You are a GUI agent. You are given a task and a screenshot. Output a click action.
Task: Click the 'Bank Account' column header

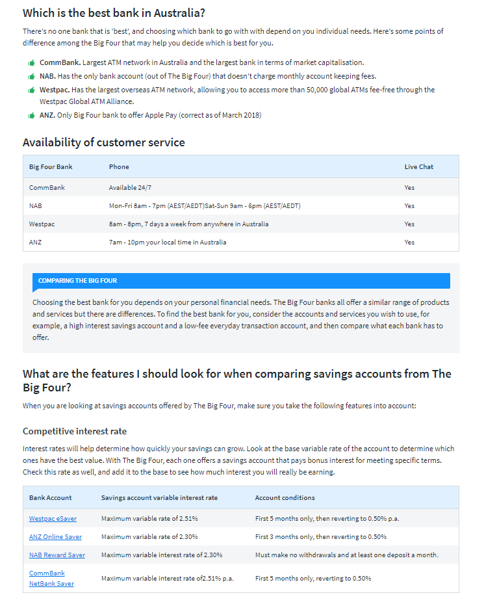click(51, 498)
